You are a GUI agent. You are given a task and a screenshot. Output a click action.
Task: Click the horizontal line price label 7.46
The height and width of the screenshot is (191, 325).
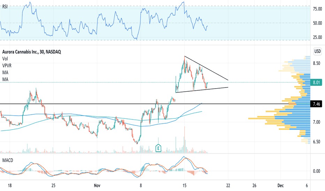coord(316,104)
